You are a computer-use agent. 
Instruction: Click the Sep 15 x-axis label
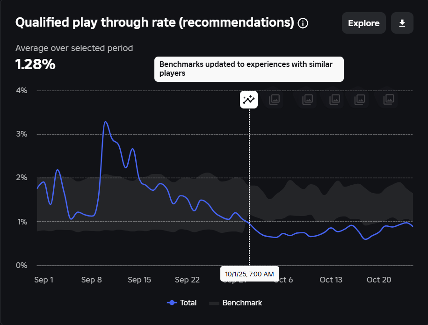point(139,280)
